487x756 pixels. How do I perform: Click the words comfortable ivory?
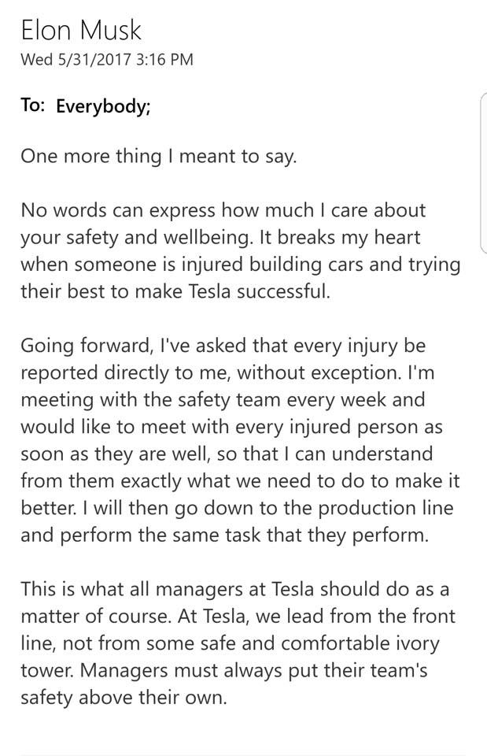(x=360, y=643)
